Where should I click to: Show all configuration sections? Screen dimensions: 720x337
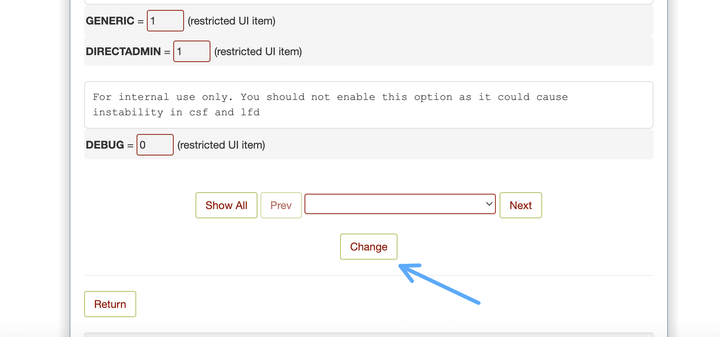pyautogui.click(x=226, y=205)
